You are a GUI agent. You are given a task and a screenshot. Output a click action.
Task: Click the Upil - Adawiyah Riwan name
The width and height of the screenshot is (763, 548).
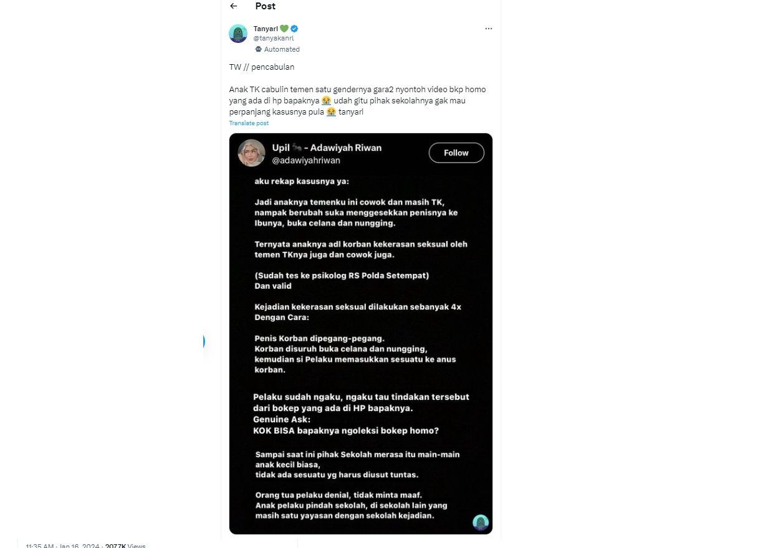tap(327, 148)
